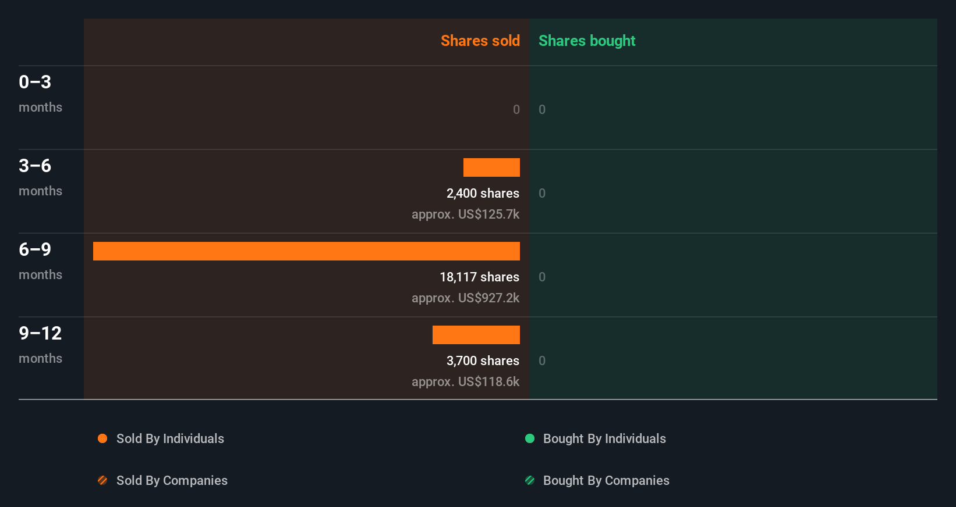
Task: Click the orange Sold By Individuals legend dot
Action: pos(102,438)
